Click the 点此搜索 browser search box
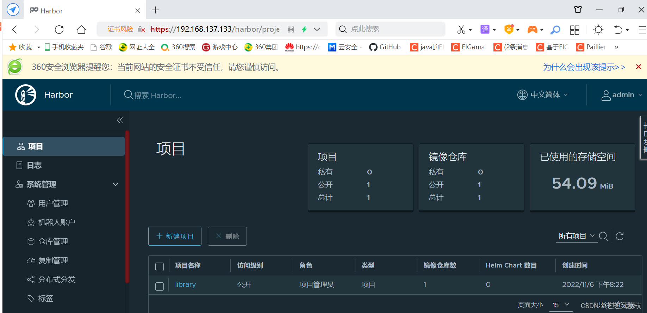This screenshot has height=313, width=647. (x=390, y=29)
